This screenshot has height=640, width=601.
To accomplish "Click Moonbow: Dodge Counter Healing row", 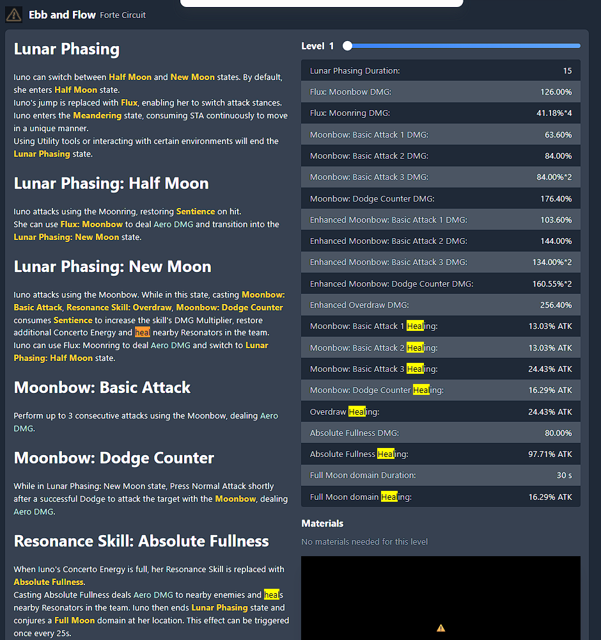I will [441, 390].
